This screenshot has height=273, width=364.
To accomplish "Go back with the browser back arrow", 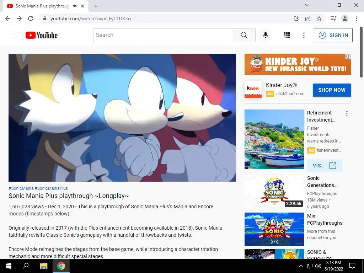I will coord(8,18).
